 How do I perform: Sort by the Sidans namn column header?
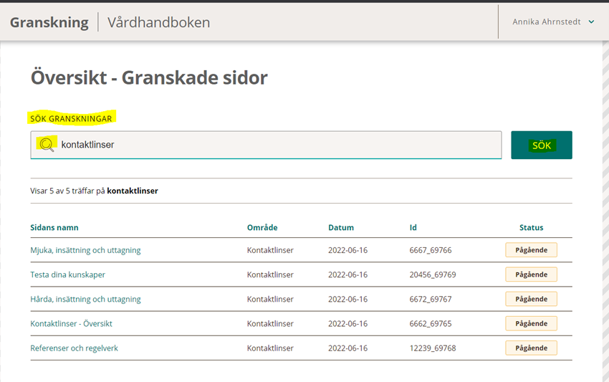click(54, 227)
